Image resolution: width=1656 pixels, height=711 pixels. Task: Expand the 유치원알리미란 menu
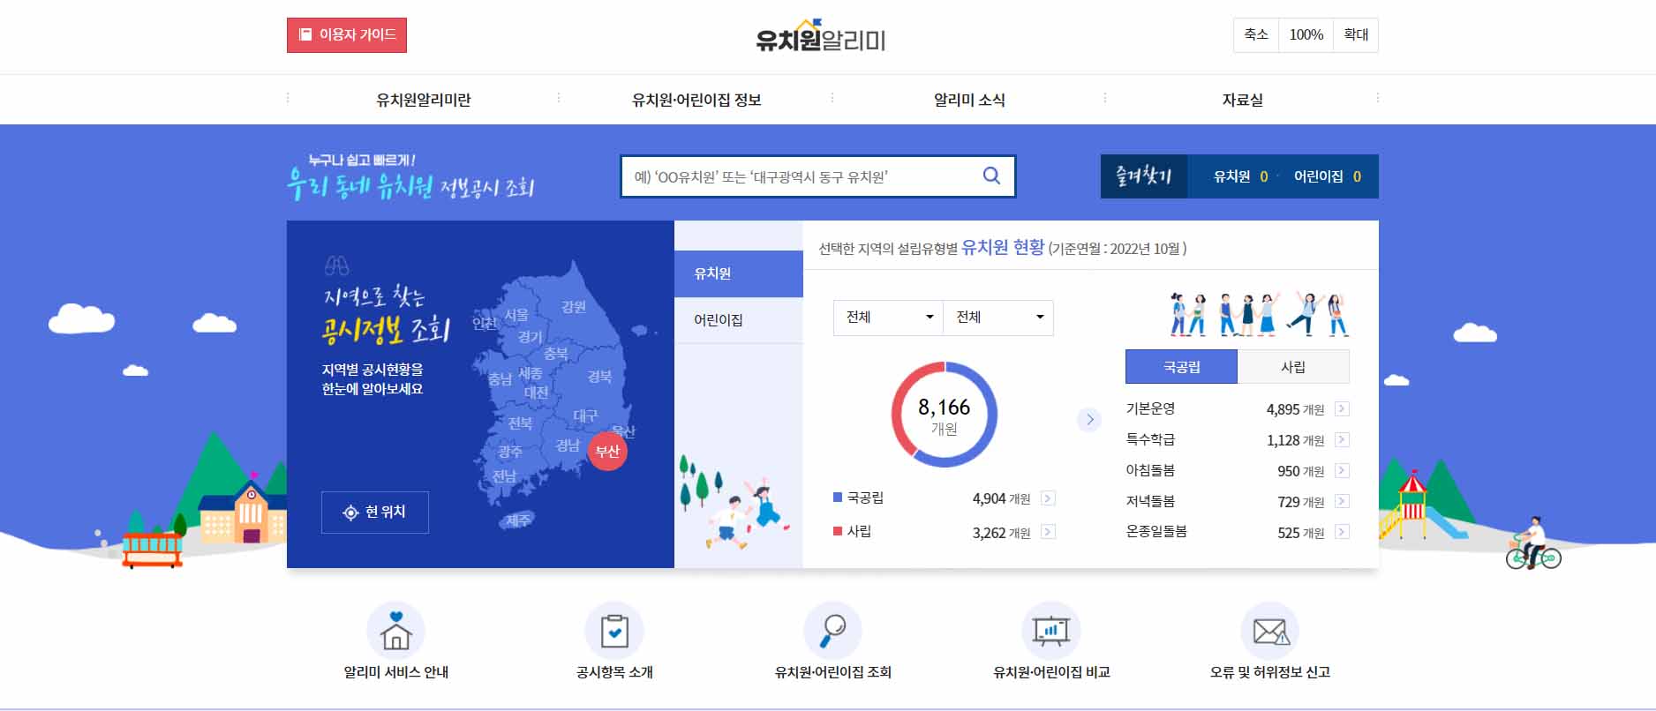[424, 100]
